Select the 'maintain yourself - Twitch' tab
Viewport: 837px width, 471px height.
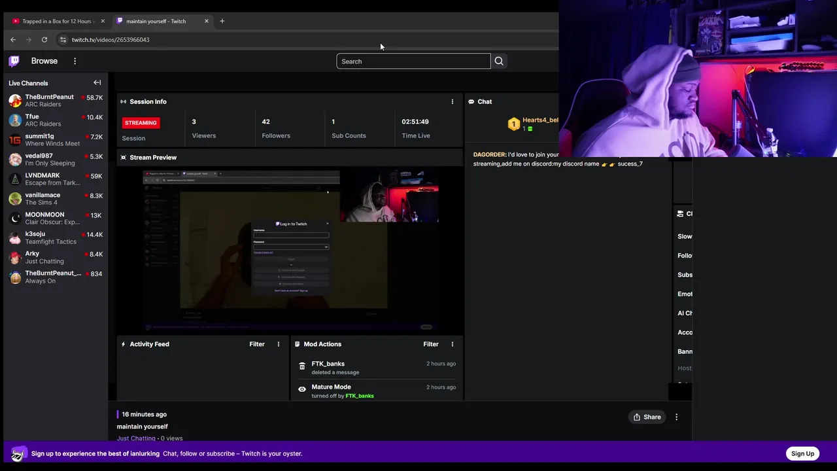[x=162, y=21]
